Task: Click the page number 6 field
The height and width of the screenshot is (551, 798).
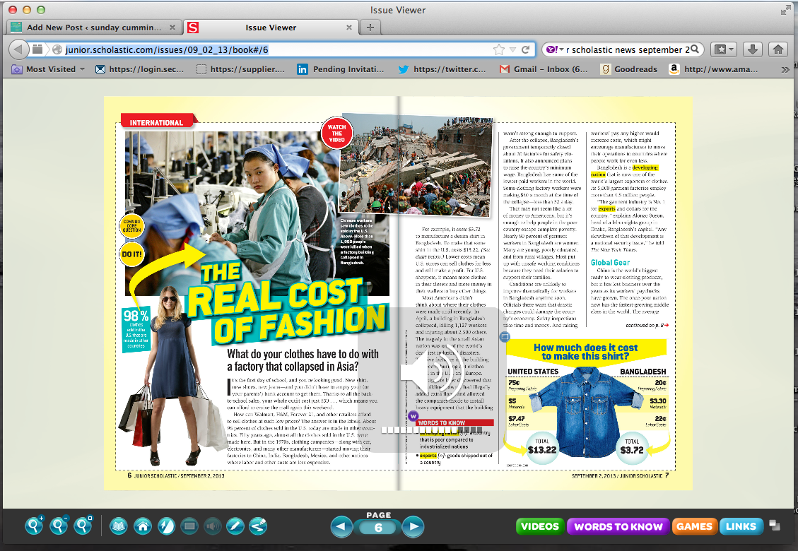Action: click(378, 528)
